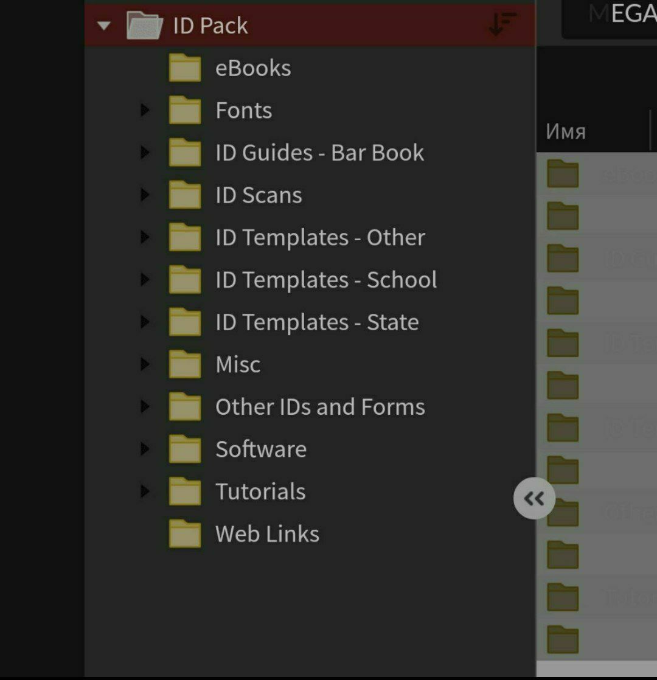This screenshot has height=680, width=657.
Task: Click the MEGA logo at top
Action: point(620,15)
